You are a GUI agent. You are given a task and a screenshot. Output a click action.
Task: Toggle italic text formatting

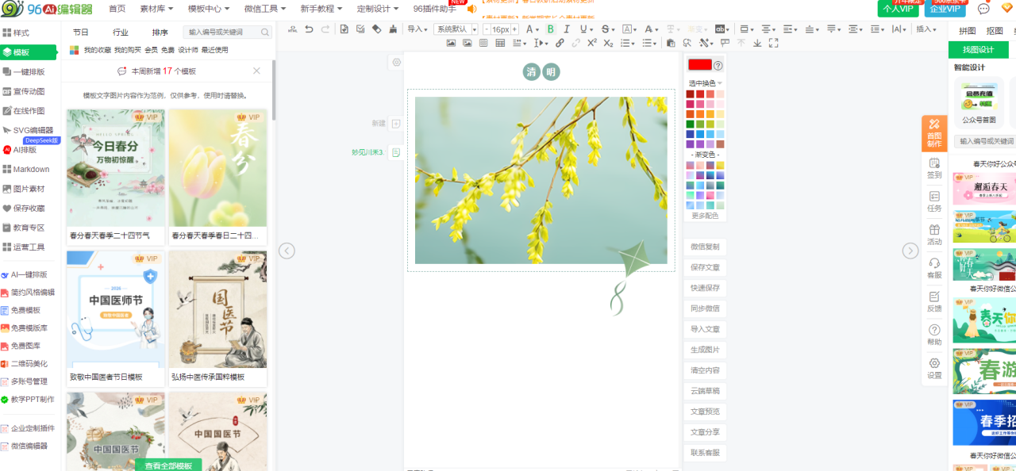567,29
